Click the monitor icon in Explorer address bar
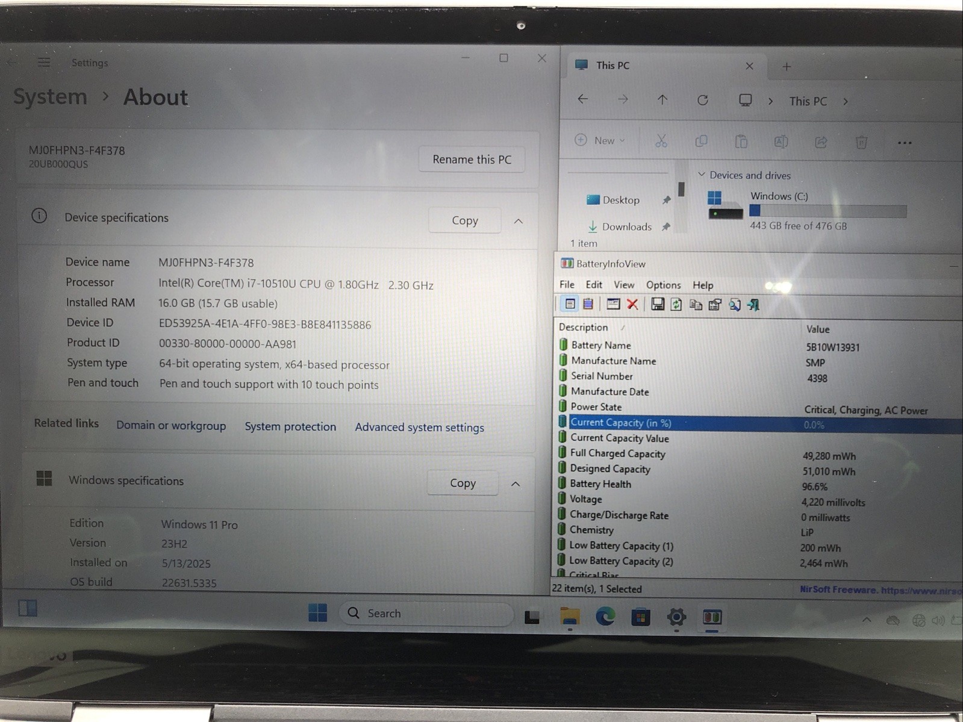The height and width of the screenshot is (722, 963). point(746,100)
